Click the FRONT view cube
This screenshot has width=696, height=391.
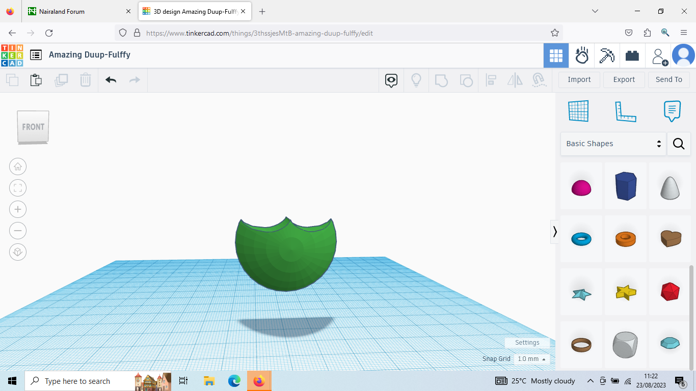pos(33,127)
